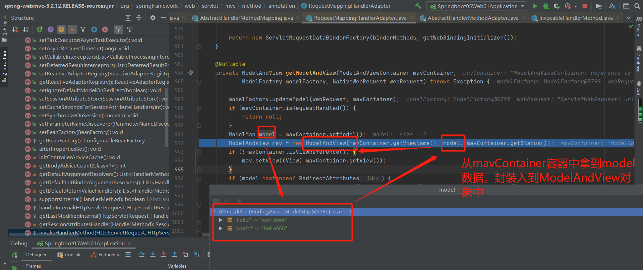643x270 pixels.
Task: Click the override marker at line 984 gutter
Action: [190, 73]
